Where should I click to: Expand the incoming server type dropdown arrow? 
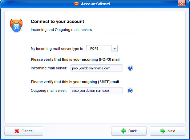pos(114,49)
